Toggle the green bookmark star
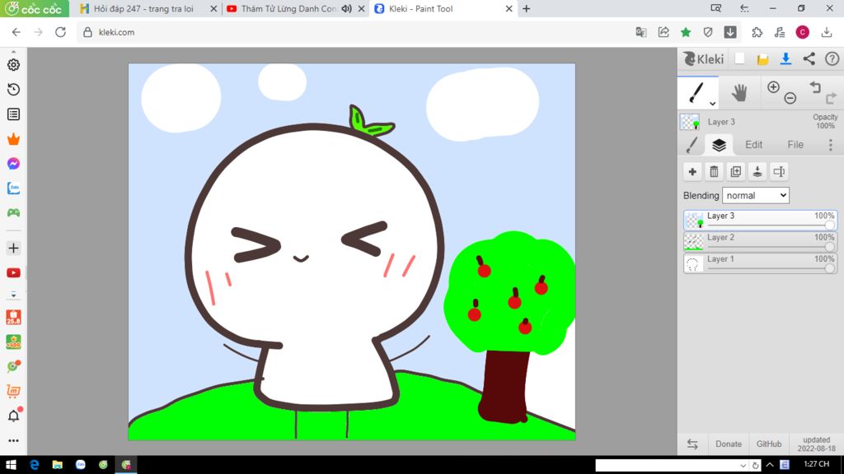The image size is (844, 474). pos(686,32)
